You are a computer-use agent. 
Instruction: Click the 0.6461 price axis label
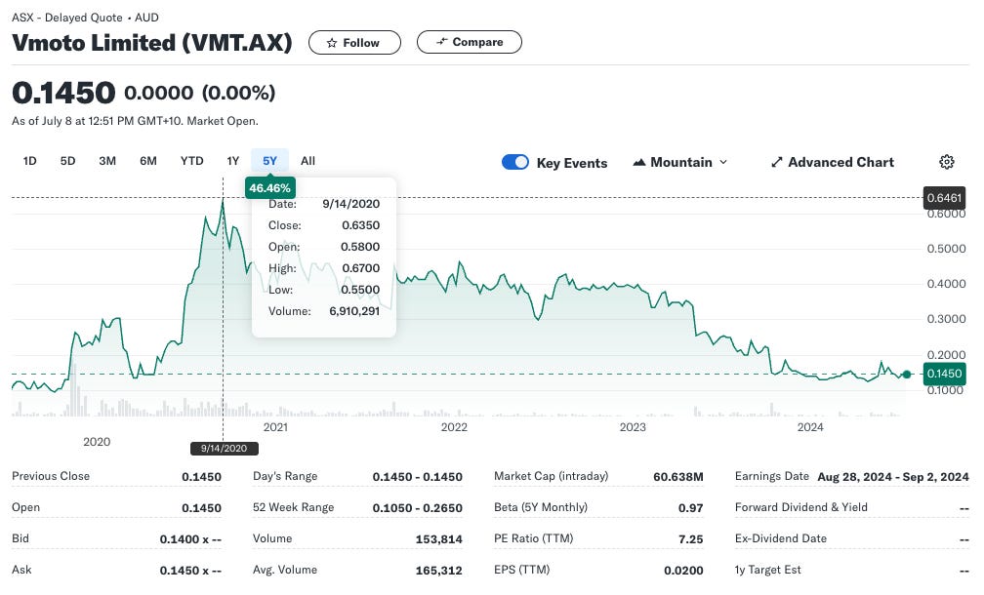(x=945, y=198)
